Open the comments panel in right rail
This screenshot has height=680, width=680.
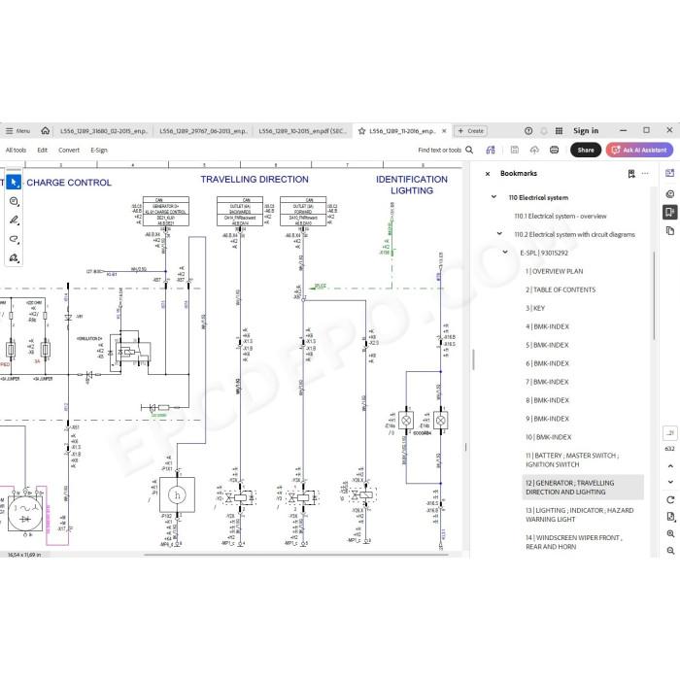[x=670, y=194]
